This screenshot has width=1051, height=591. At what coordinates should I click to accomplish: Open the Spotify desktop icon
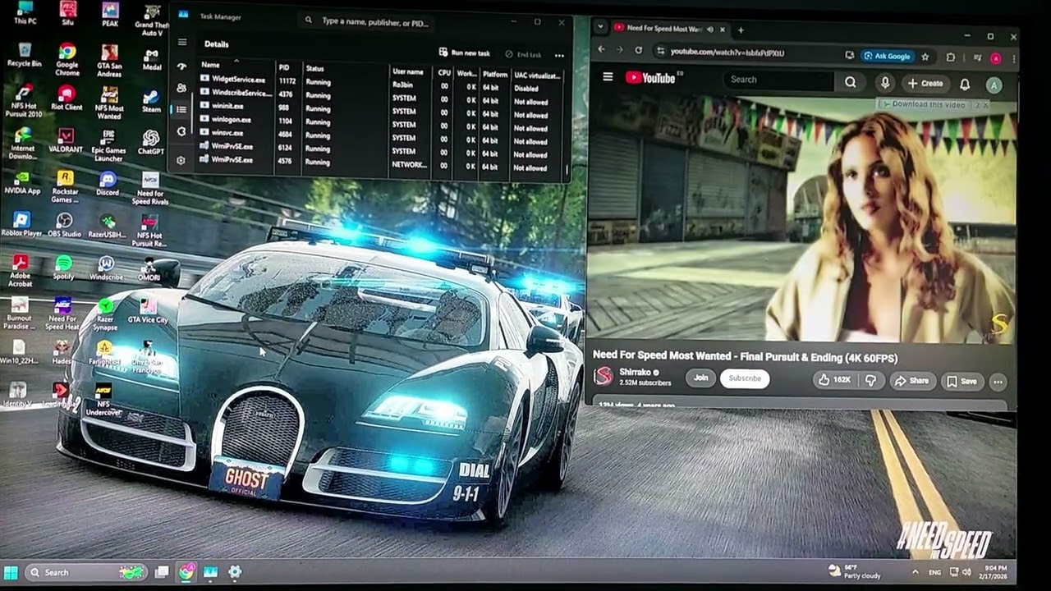(x=63, y=268)
